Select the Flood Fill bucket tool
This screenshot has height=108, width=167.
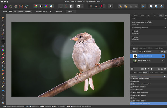click(x=3, y=46)
